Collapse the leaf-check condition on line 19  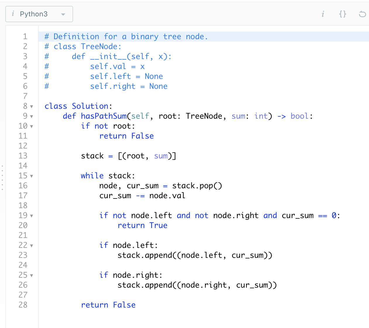(x=32, y=216)
